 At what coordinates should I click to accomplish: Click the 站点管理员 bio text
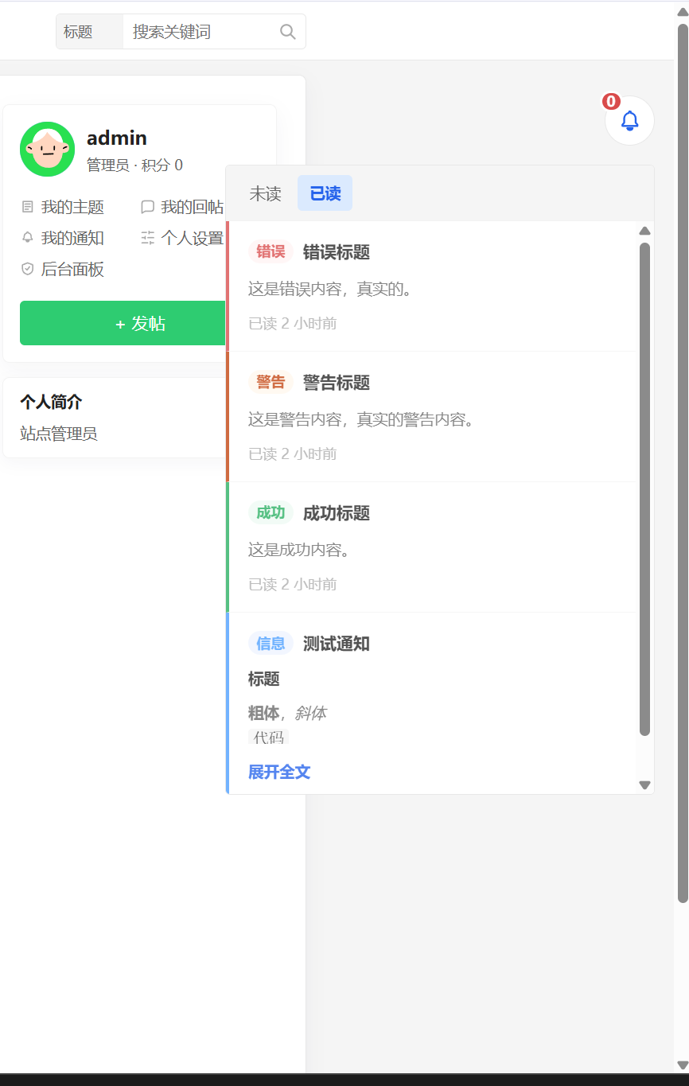pos(59,434)
